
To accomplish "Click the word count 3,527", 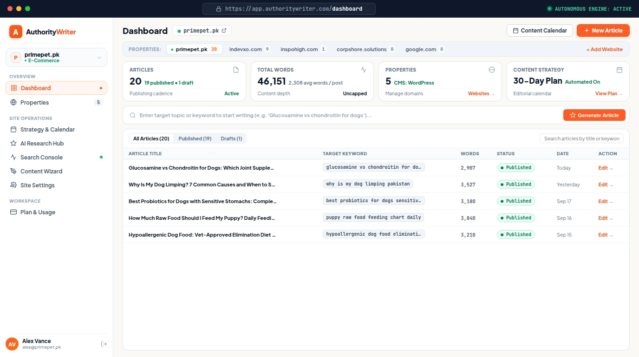I will point(468,185).
